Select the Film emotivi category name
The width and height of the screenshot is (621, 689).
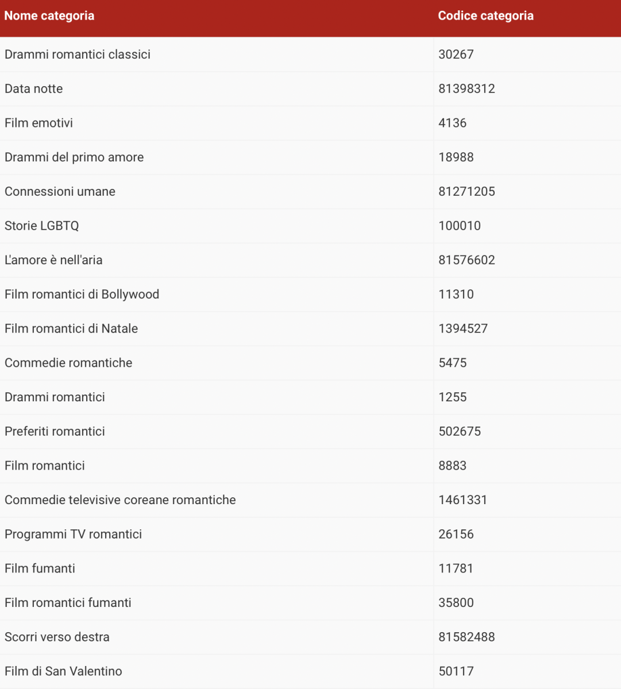38,123
